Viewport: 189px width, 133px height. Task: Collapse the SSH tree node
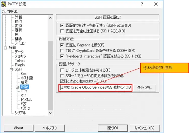click(11, 69)
